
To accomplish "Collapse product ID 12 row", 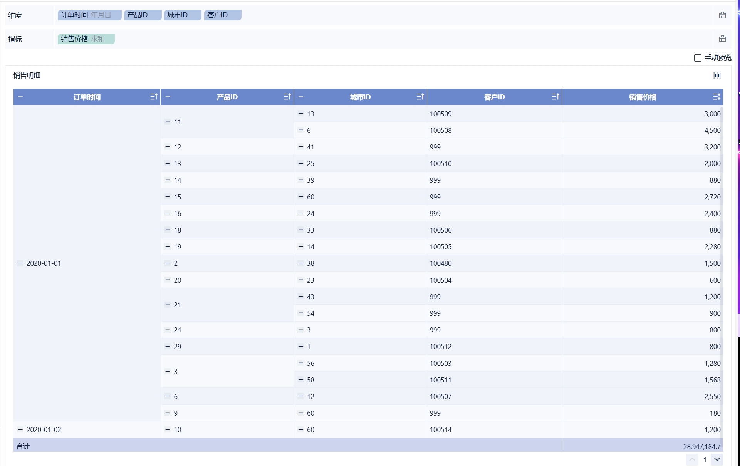I will tap(168, 147).
